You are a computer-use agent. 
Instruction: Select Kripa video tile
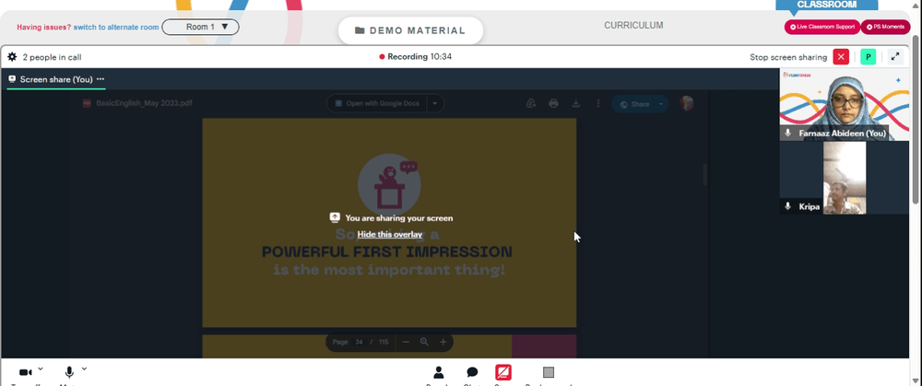(845, 178)
